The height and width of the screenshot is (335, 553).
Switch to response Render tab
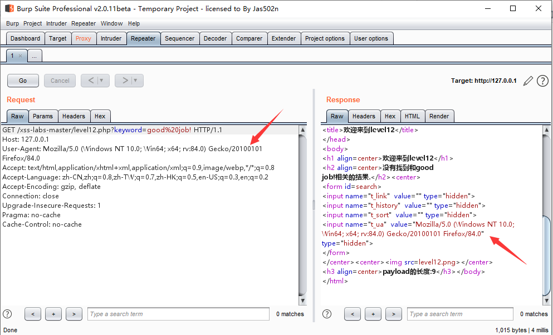click(439, 116)
